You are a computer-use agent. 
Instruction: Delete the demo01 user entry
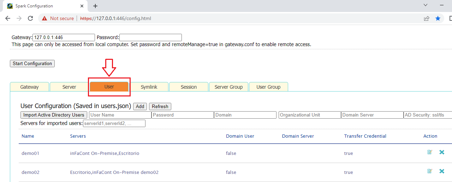[x=442, y=152]
